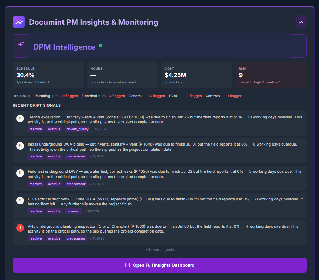Click overdue tag on Trench excavation signal

pyautogui.click(x=54, y=129)
